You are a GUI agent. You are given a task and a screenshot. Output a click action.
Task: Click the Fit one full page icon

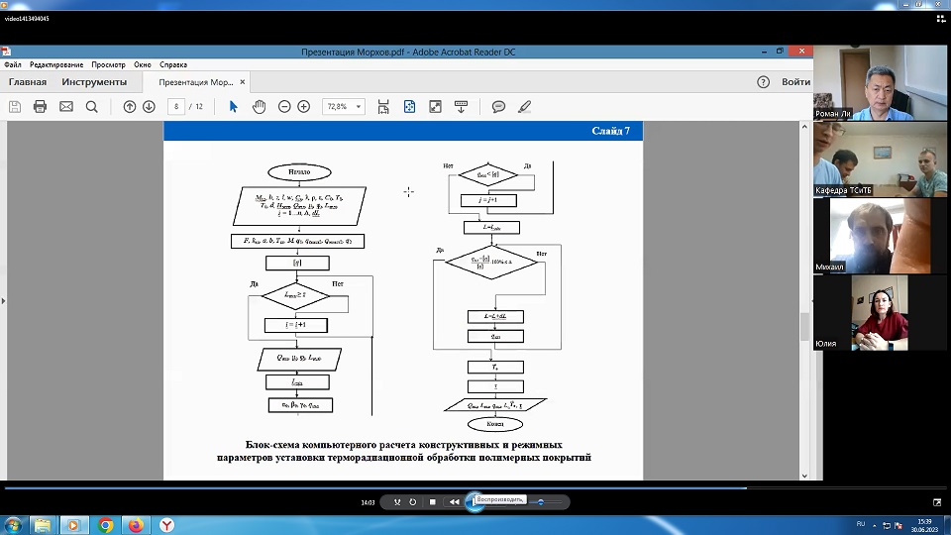(x=409, y=107)
